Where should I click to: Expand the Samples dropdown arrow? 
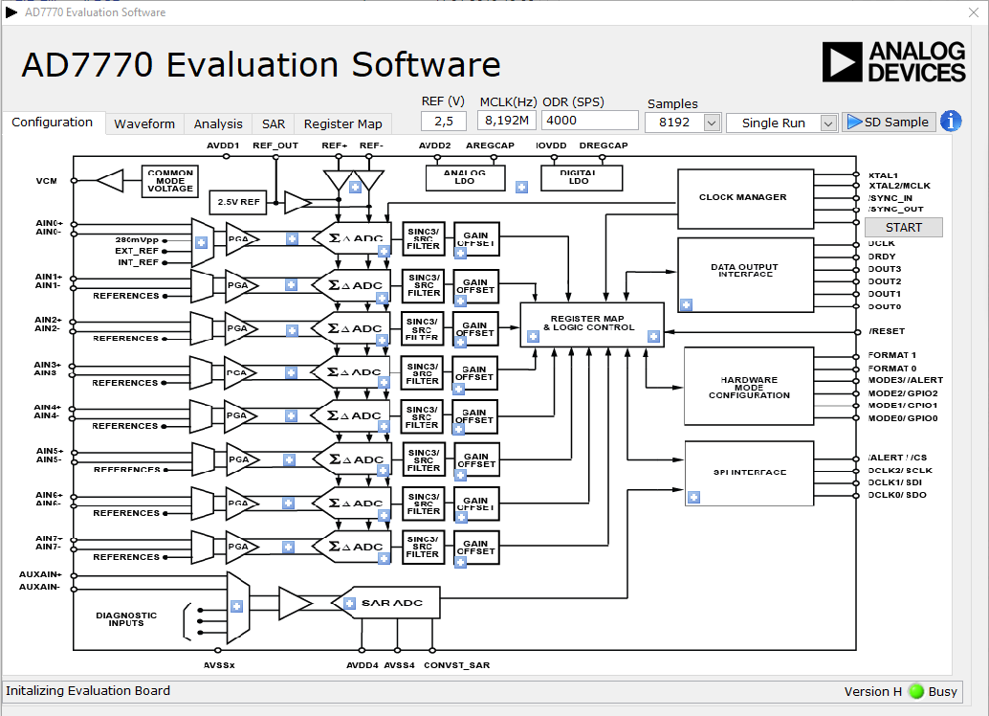click(x=712, y=123)
